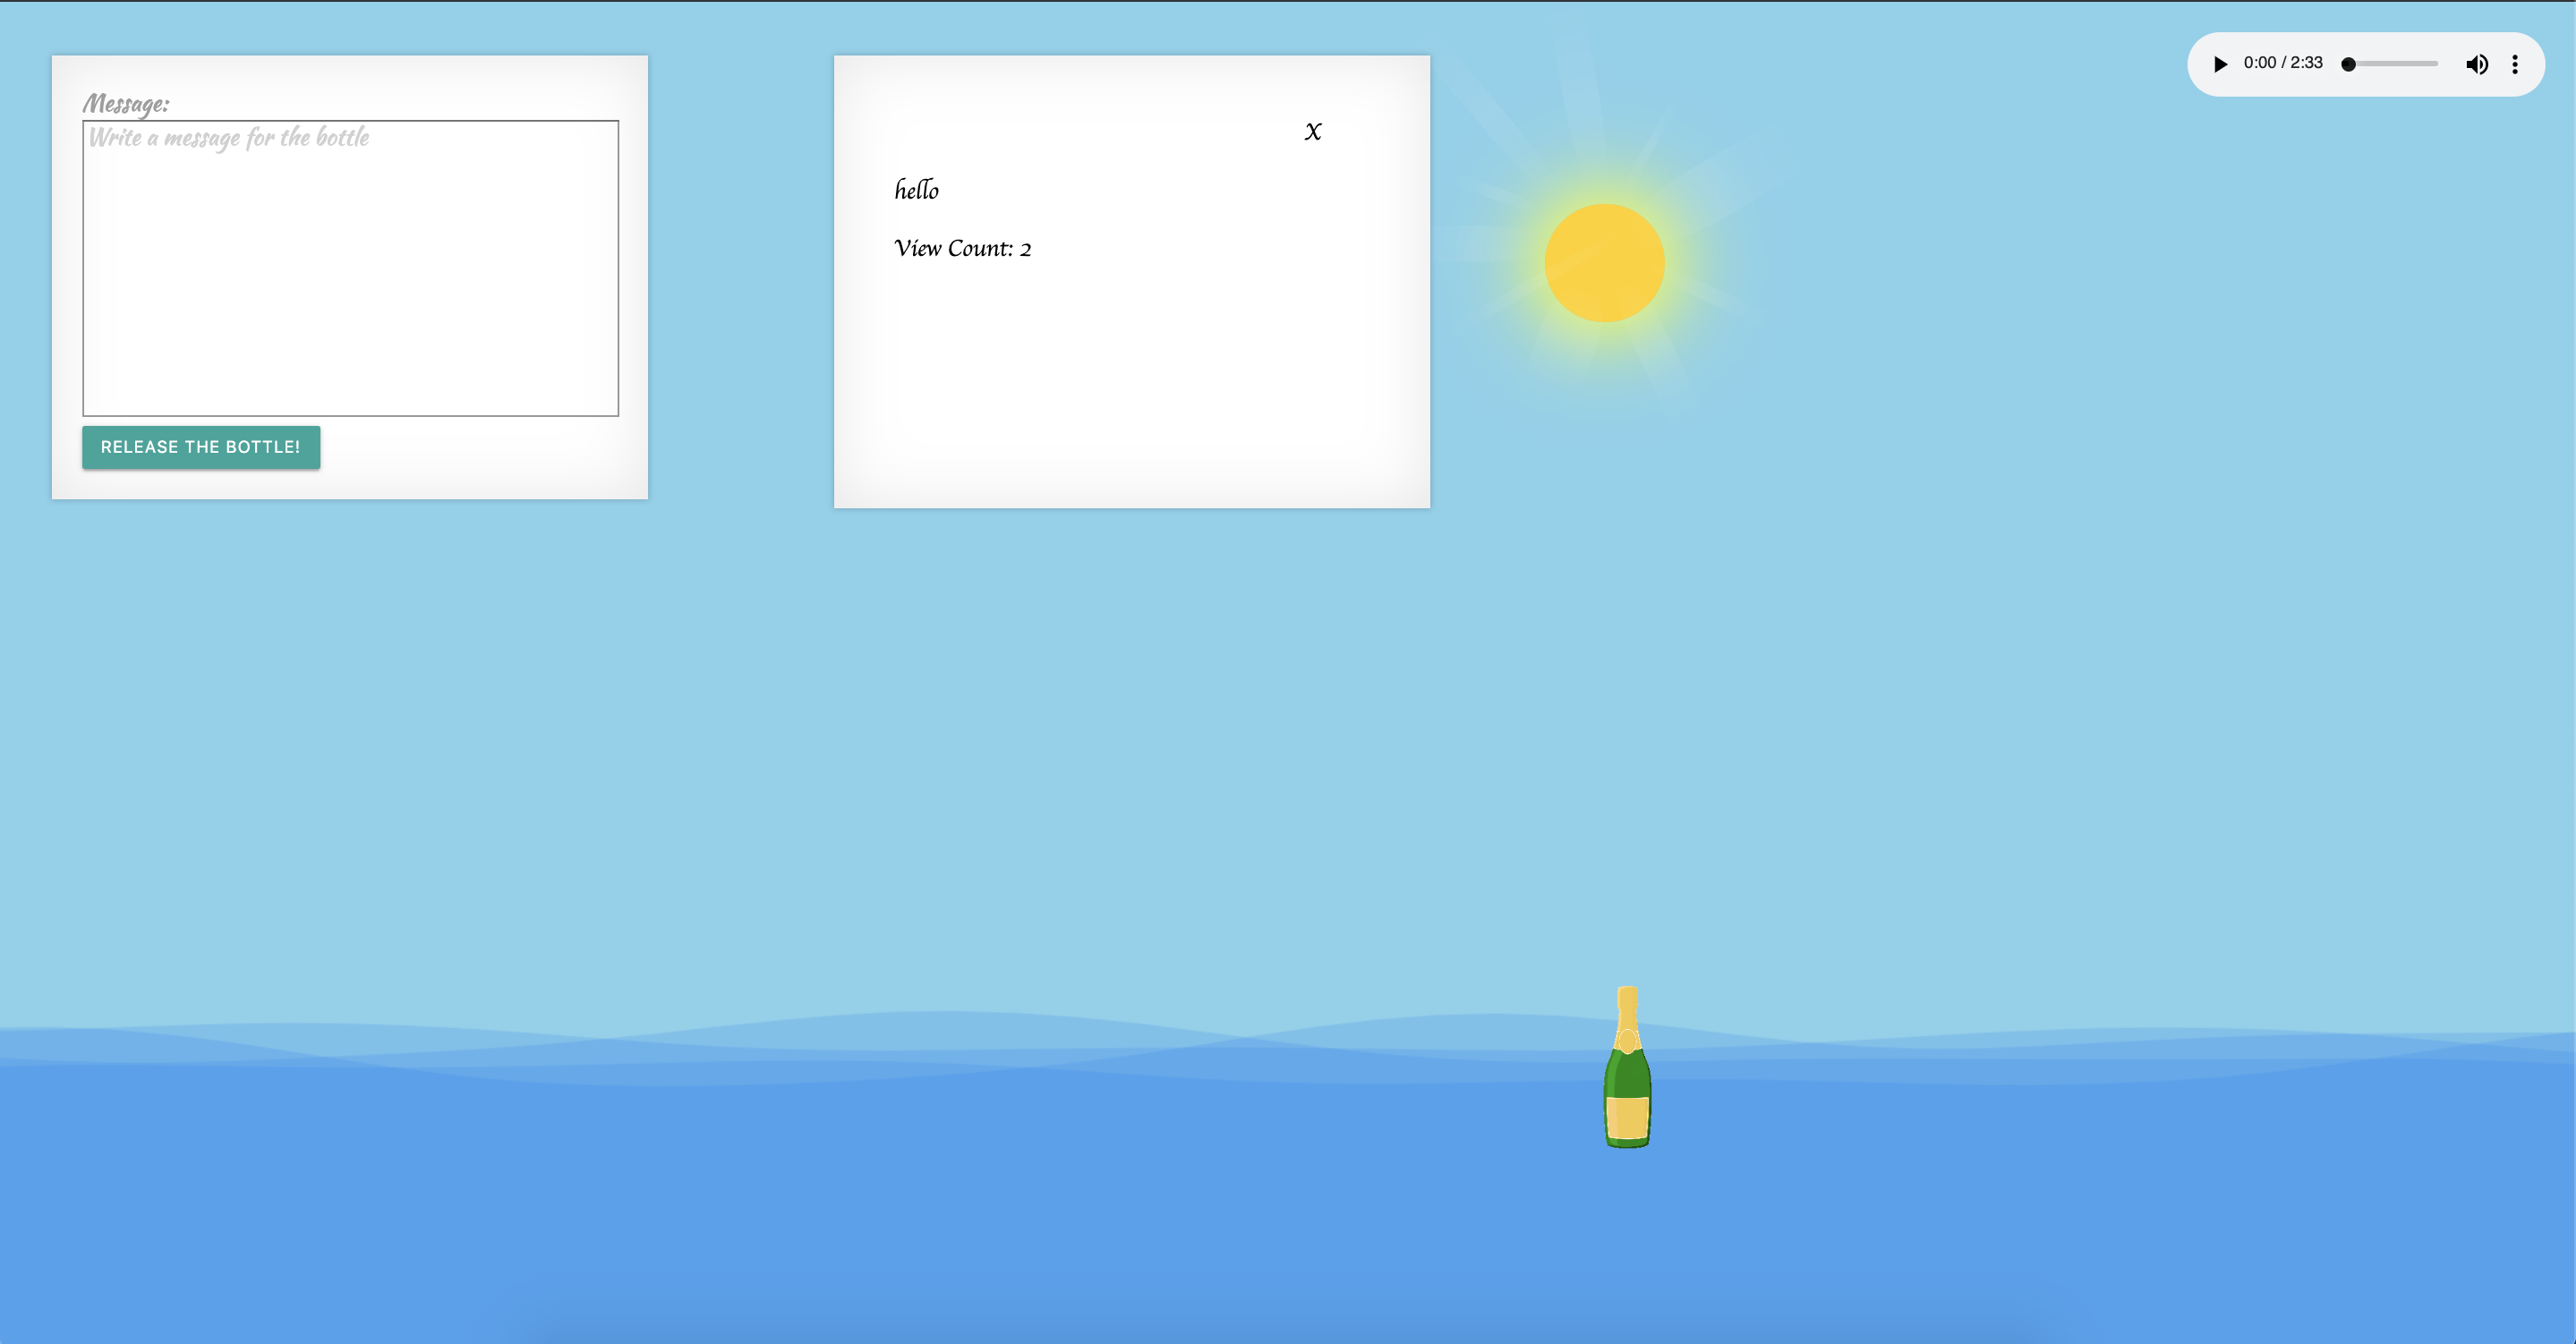Image resolution: width=2576 pixels, height=1344 pixels.
Task: Open the floating green bottle
Action: pos(1627,1067)
